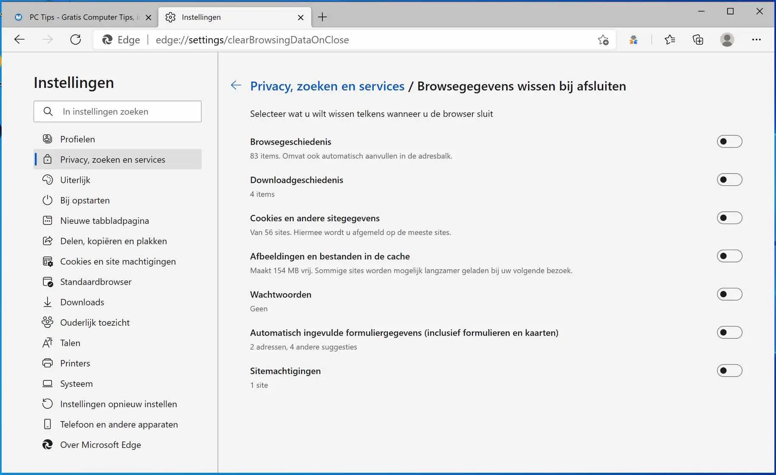776x475 pixels.
Task: Click the Privacy, zoeken en services lock icon
Action: 48,159
